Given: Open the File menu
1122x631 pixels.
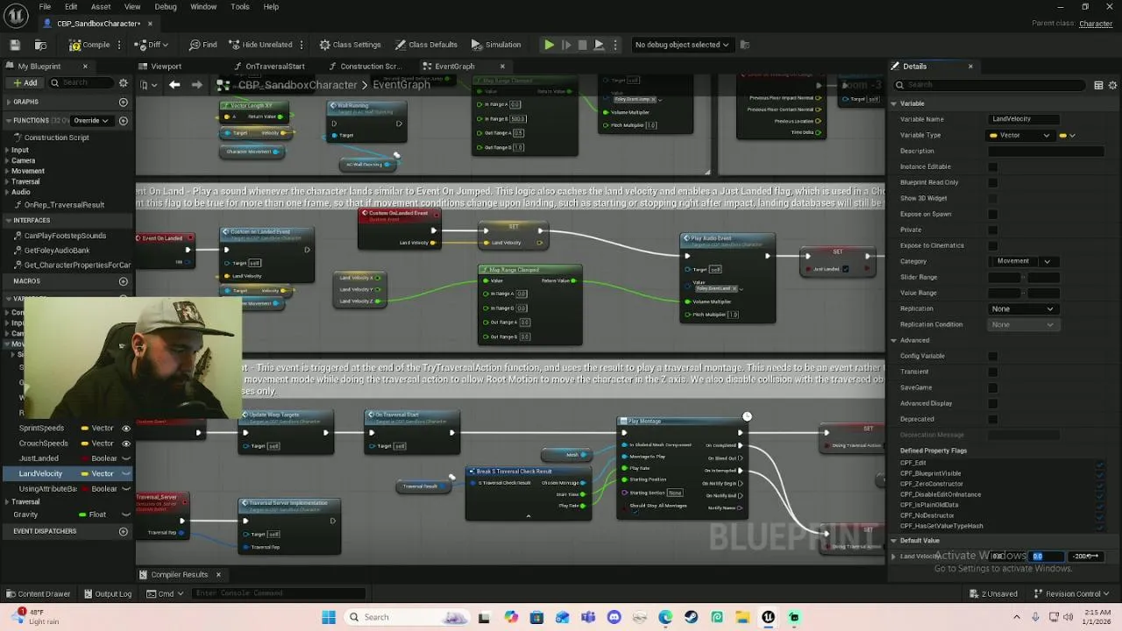Looking at the screenshot, I should point(45,7).
